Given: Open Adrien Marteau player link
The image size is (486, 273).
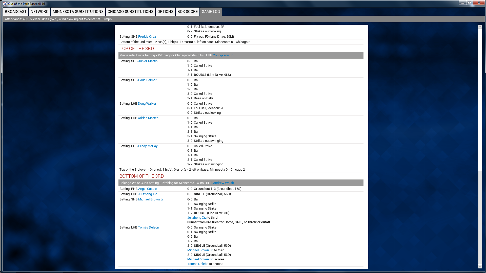Looking at the screenshot, I should coord(149,118).
